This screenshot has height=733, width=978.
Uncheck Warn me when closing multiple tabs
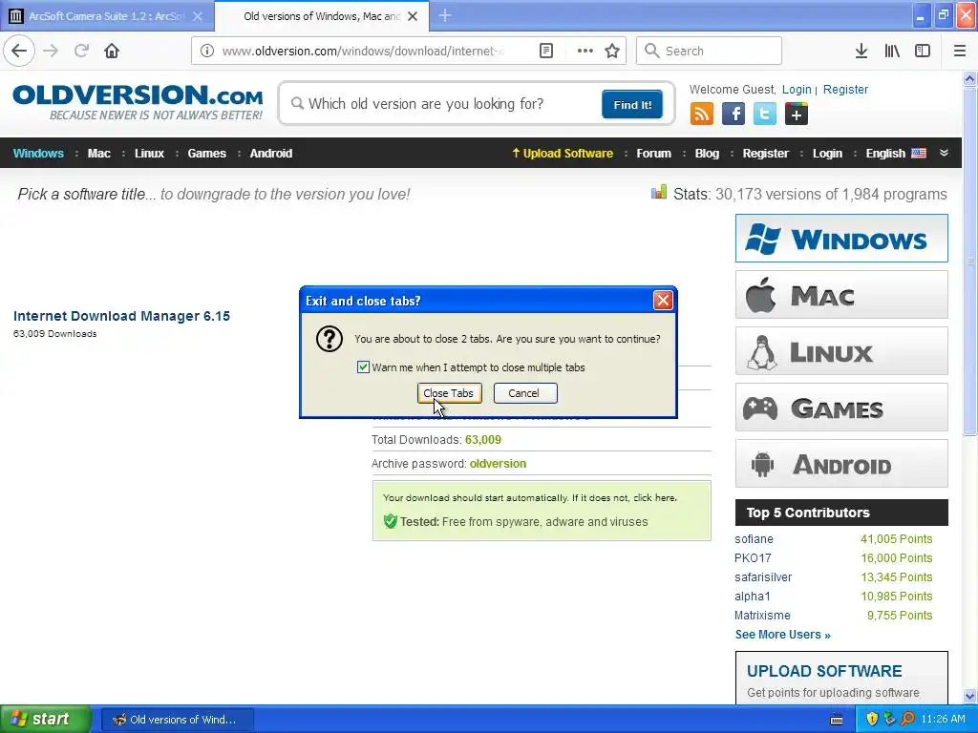click(x=363, y=367)
